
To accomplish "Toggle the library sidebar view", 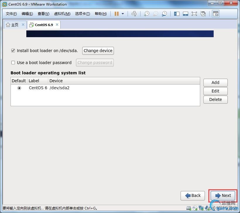I will (176, 14).
